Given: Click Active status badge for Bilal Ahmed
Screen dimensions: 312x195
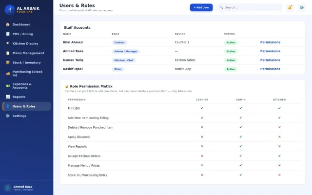Looking at the screenshot, I should coord(231,42).
